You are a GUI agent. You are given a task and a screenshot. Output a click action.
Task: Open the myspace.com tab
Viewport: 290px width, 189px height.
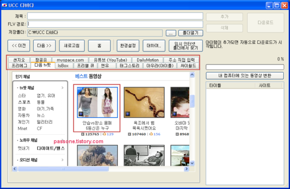[70, 60]
